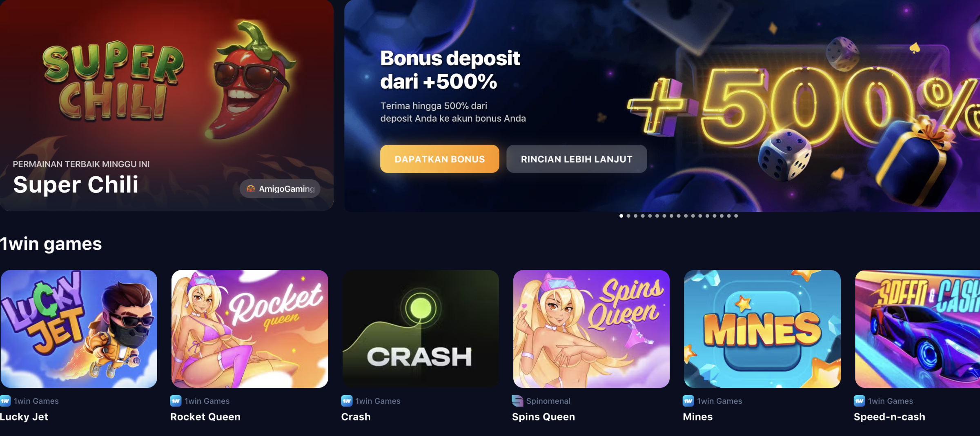Click the 1win Games icon under Lucky Jet

pos(5,401)
